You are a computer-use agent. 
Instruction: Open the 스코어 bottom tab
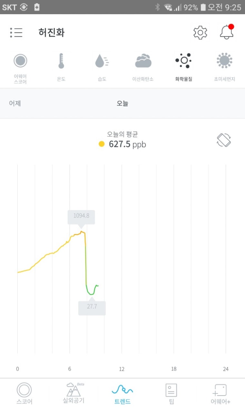point(24,393)
